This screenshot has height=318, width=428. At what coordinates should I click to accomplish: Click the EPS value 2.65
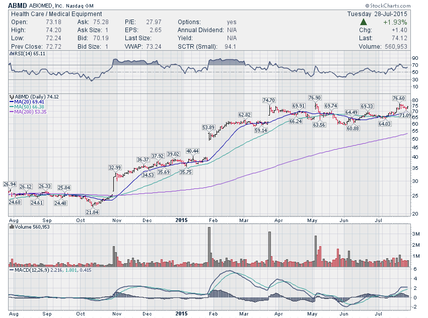tap(155, 30)
